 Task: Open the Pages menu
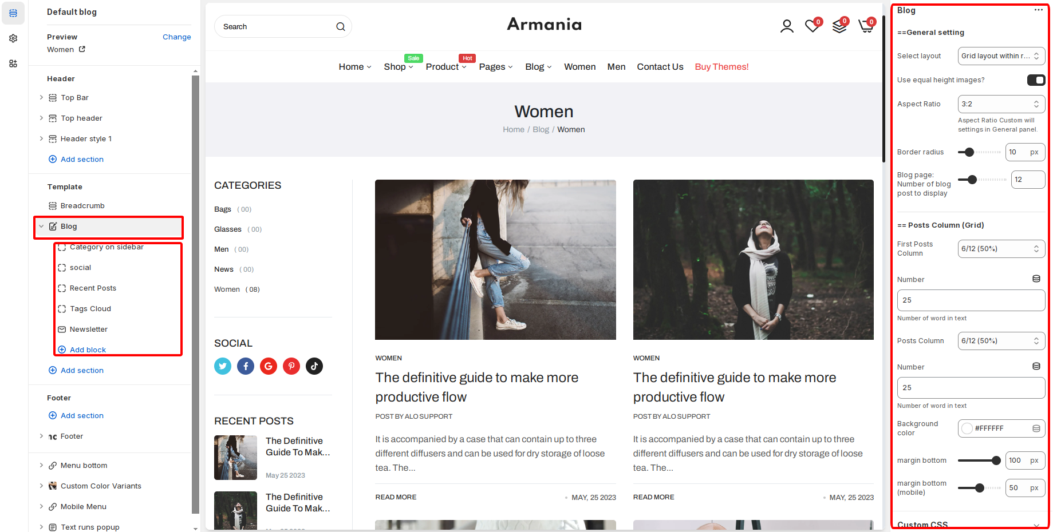tap(496, 67)
